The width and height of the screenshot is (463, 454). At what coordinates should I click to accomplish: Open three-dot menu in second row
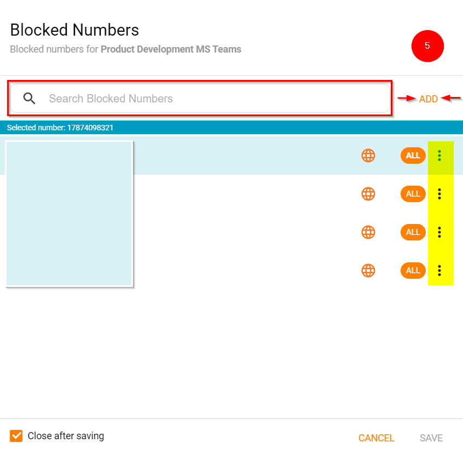(x=439, y=194)
